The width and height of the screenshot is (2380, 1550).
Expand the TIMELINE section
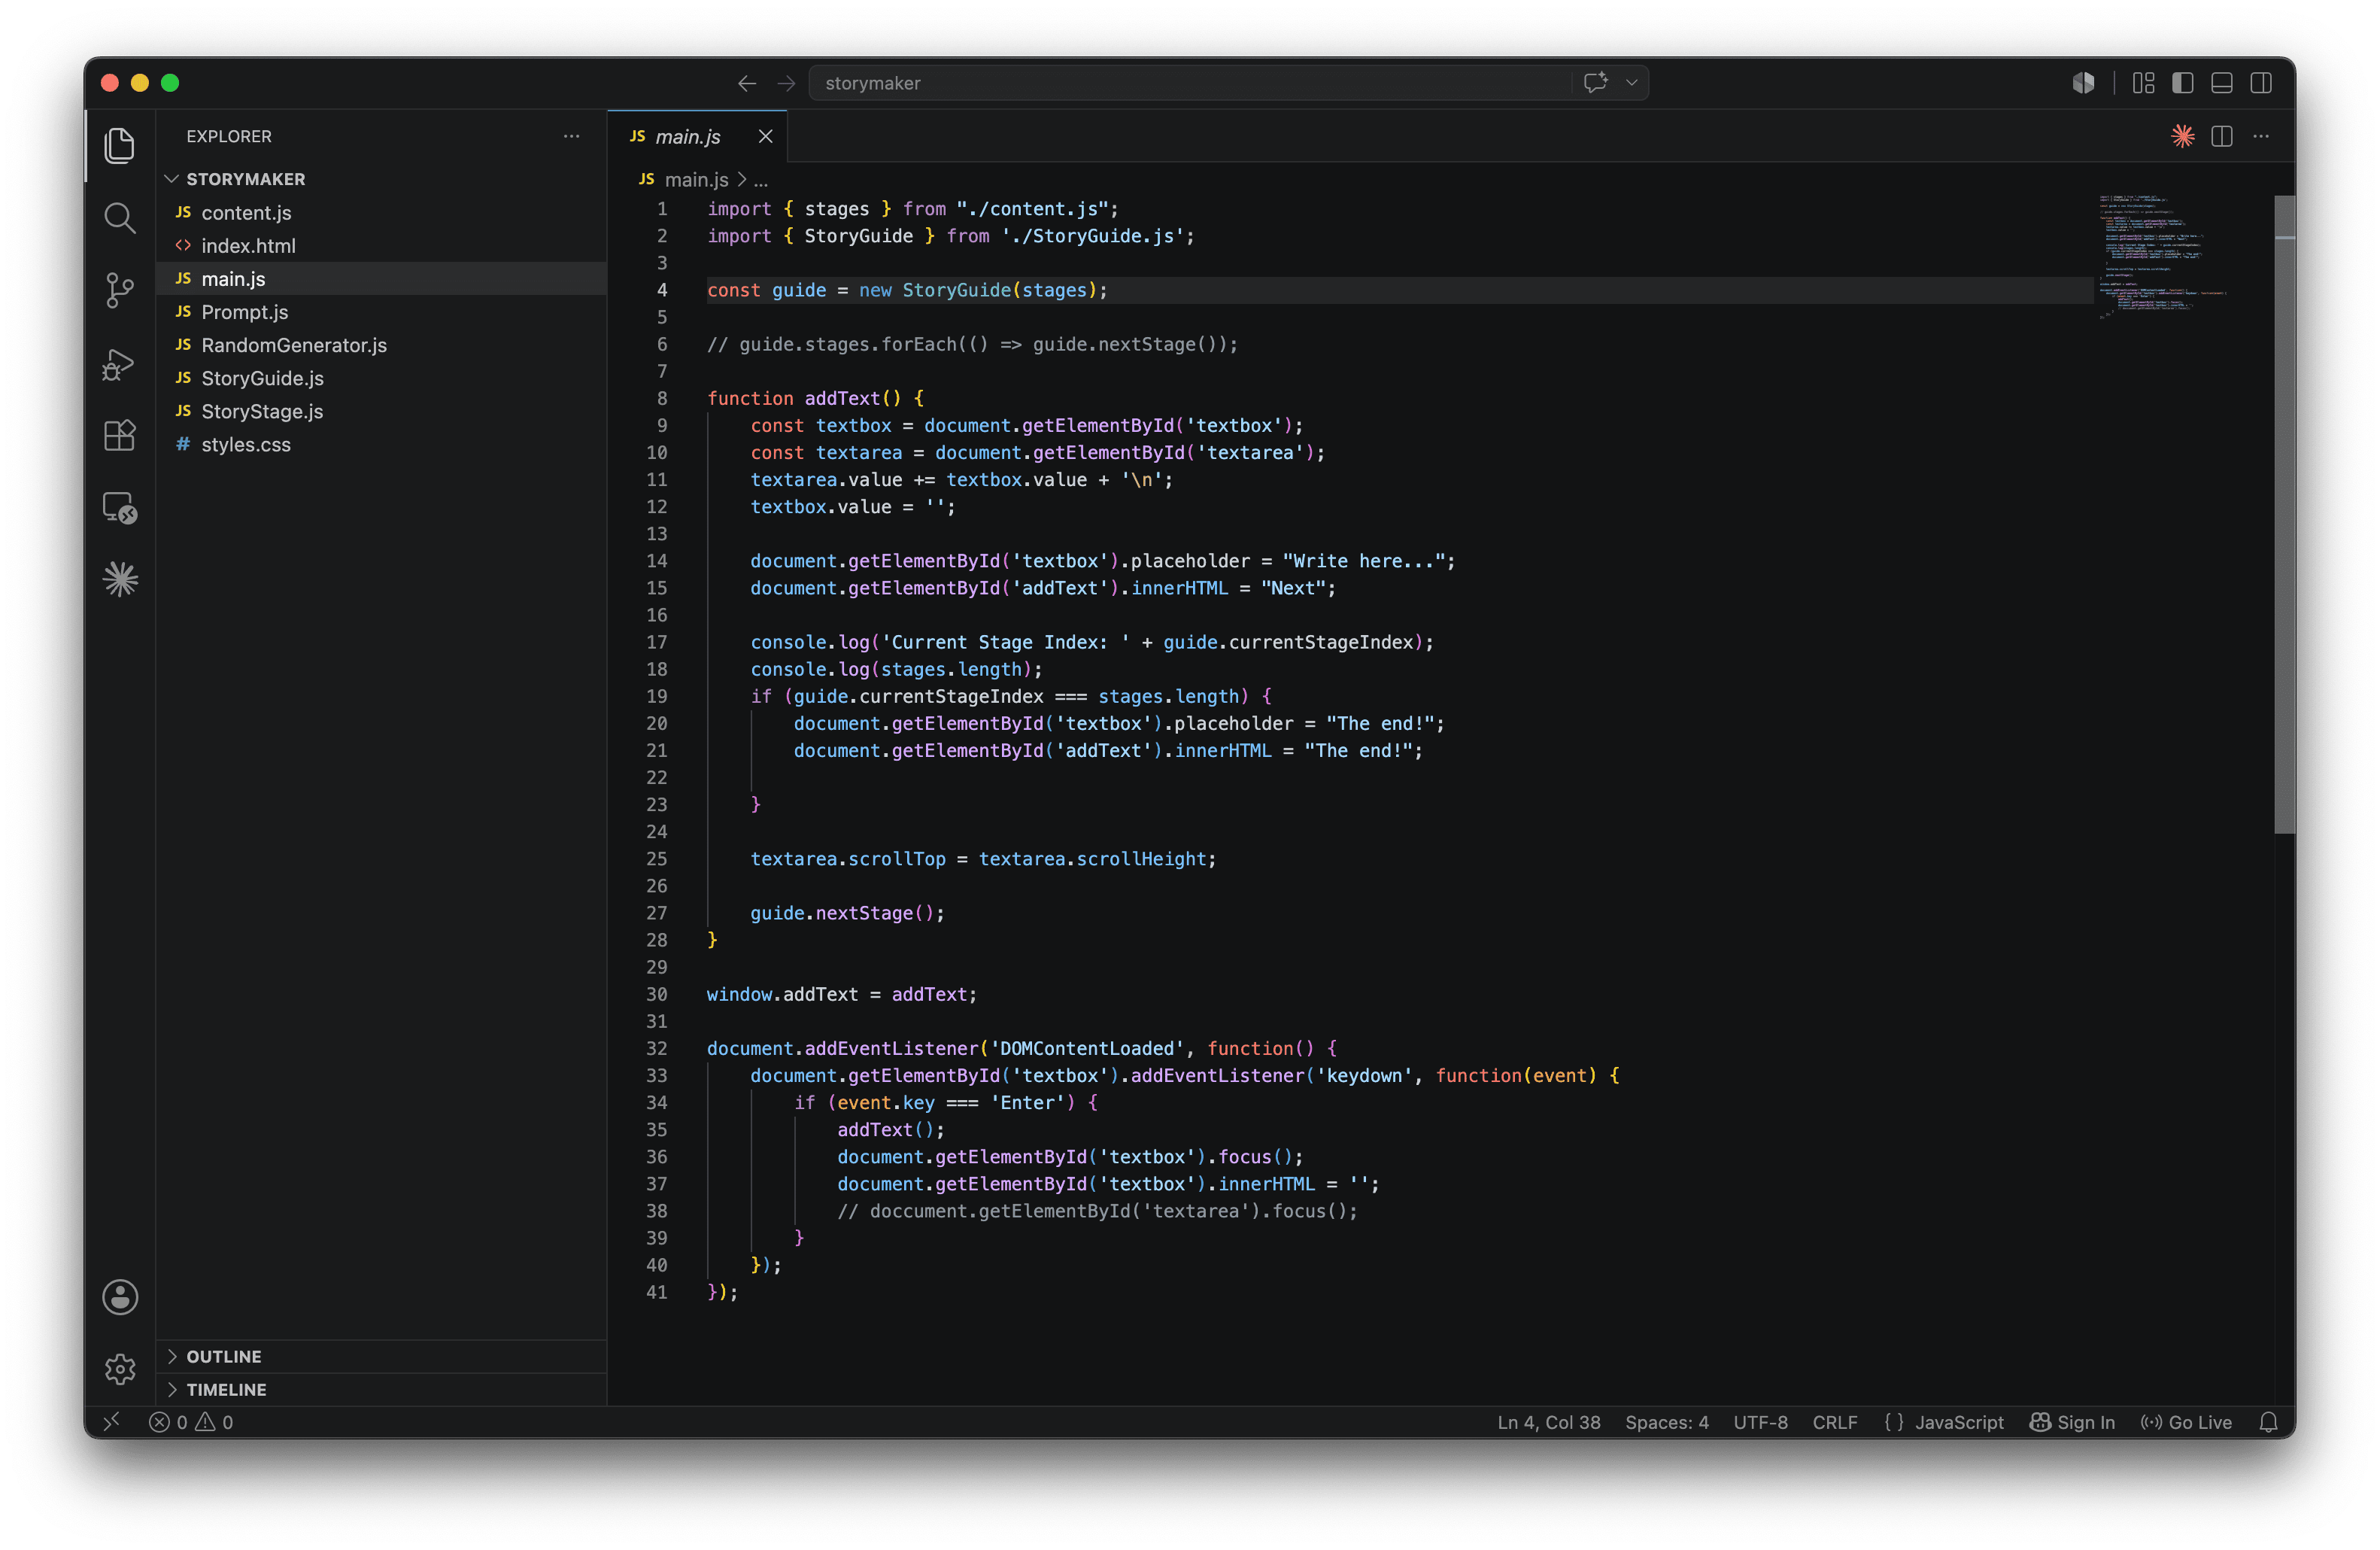tap(382, 1389)
